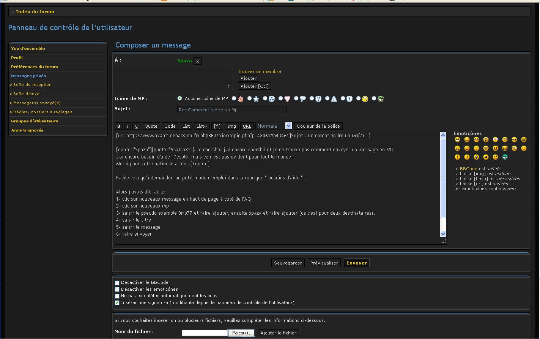540x339 pixels.
Task: Insert the question mark emoticon
Action: 467,157
